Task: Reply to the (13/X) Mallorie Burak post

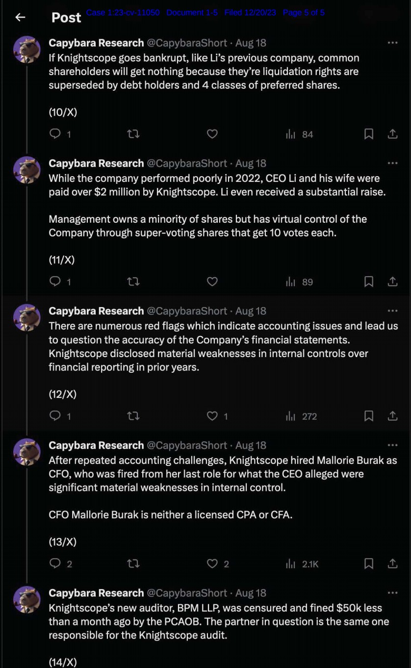Action: [x=55, y=564]
